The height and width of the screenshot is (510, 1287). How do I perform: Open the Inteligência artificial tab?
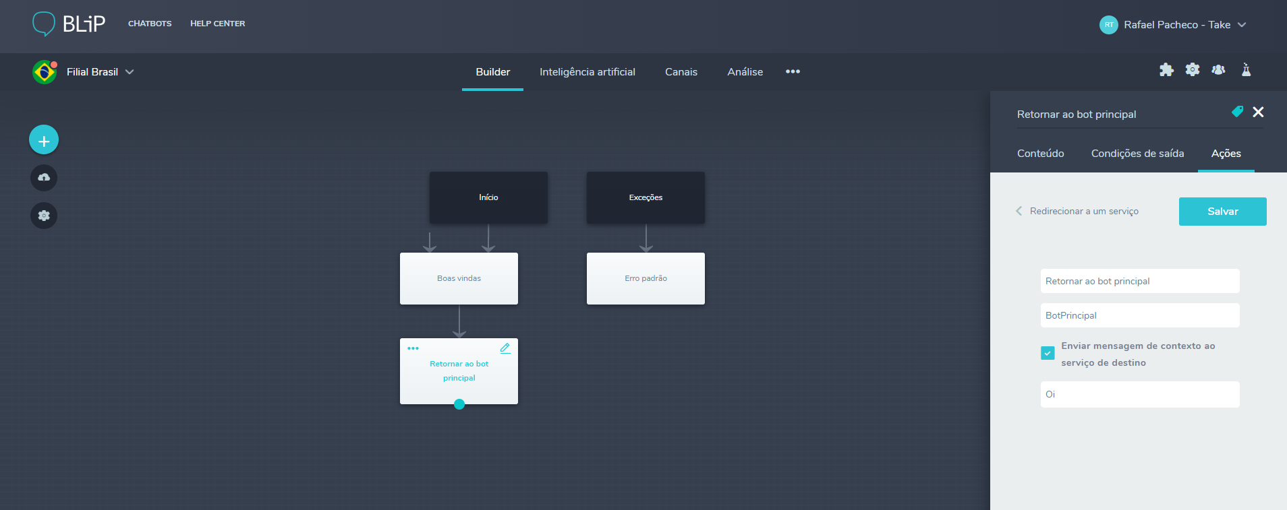coord(587,72)
